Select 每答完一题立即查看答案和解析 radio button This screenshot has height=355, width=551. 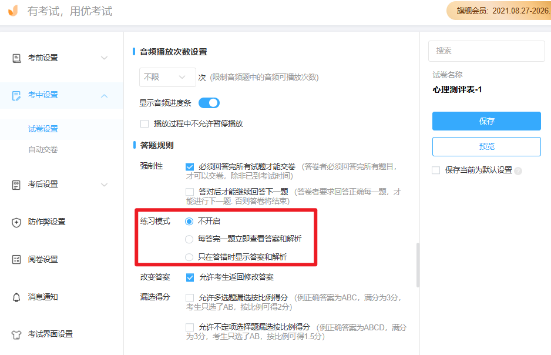point(189,239)
